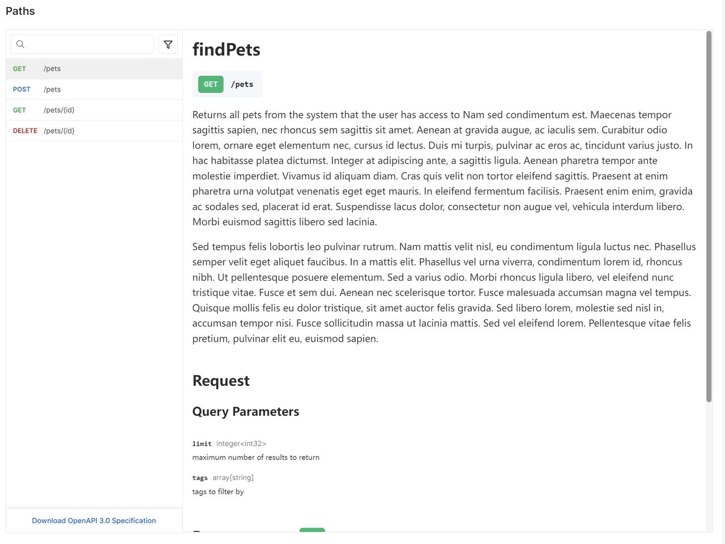Click the integer<int32> type label
Screen dimensions: 725x544
pos(241,444)
